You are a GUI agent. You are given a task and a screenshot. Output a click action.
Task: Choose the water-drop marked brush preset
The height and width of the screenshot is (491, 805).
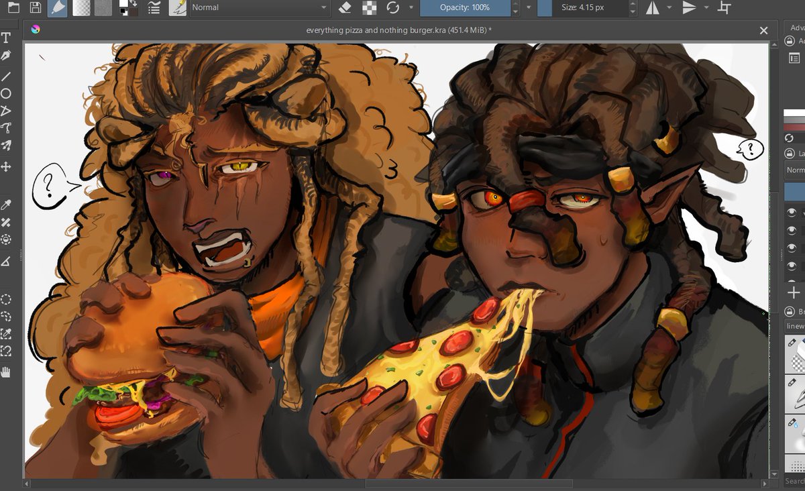794,433
